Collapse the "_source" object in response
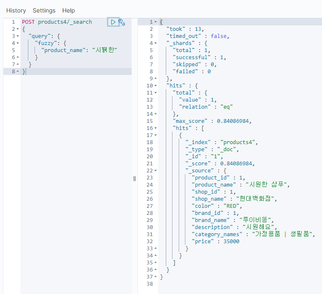322x294 pixels. click(156, 171)
